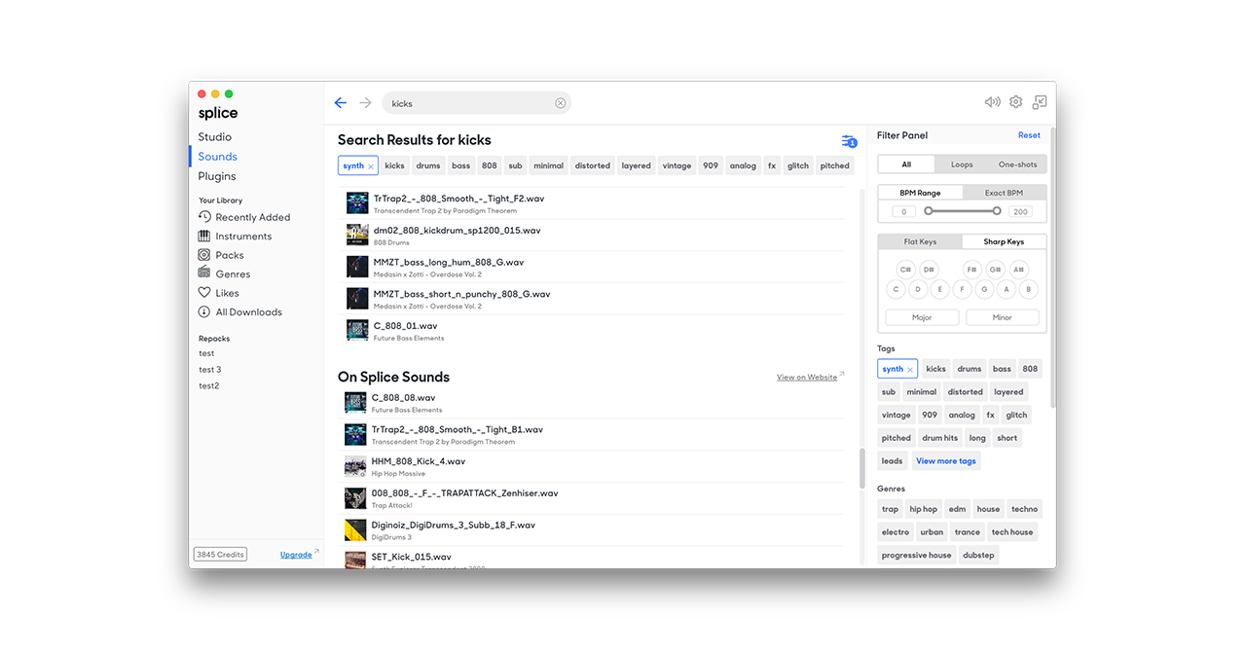This screenshot has height=655, width=1246.
Task: Open the Studio section
Action: (x=215, y=137)
